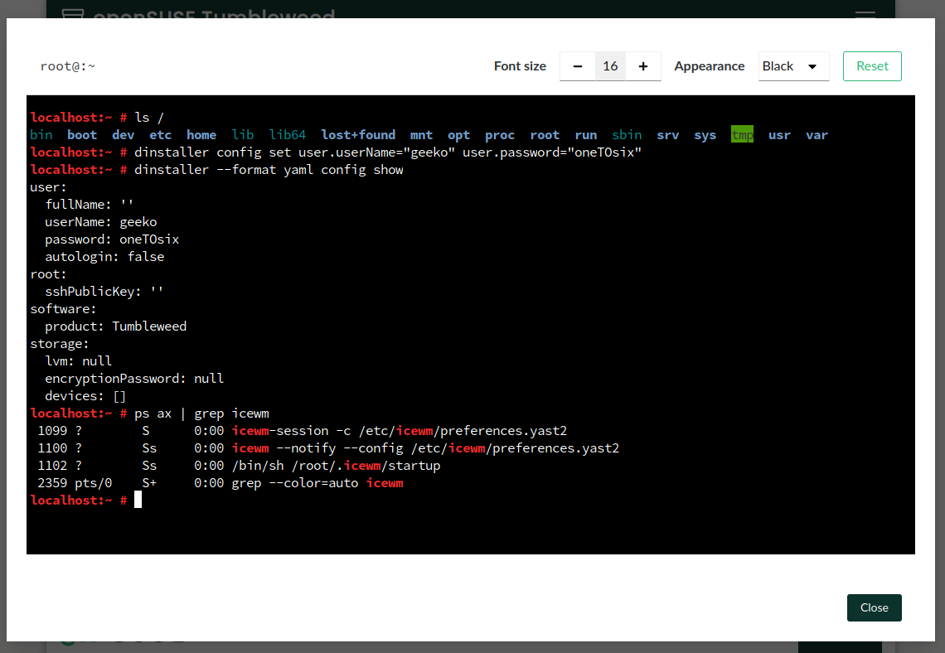Click the 'Font size' label
The image size is (945, 653).
coord(520,66)
